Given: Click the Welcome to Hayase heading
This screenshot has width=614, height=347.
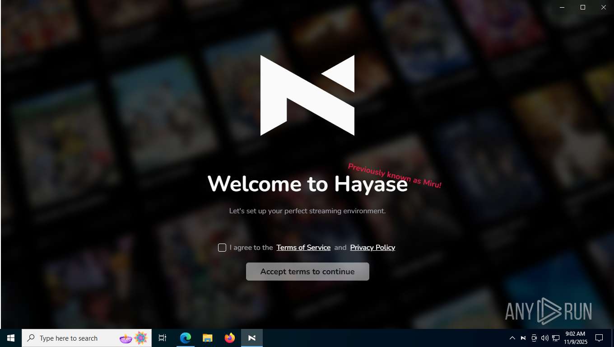Looking at the screenshot, I should tap(307, 184).
